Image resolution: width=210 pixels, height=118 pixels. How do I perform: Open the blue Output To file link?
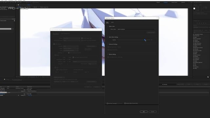click(30, 95)
